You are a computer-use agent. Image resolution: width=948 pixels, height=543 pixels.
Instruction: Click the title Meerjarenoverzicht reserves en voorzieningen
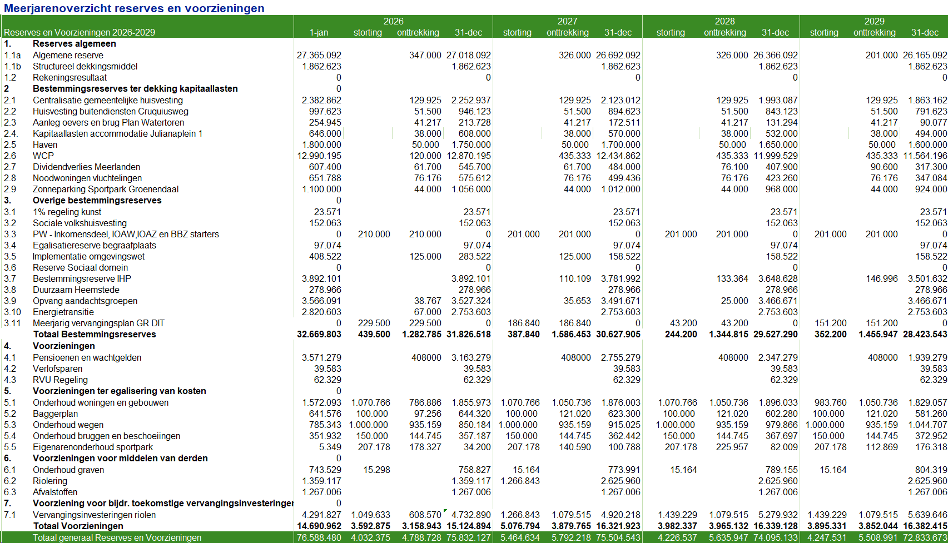coord(134,8)
